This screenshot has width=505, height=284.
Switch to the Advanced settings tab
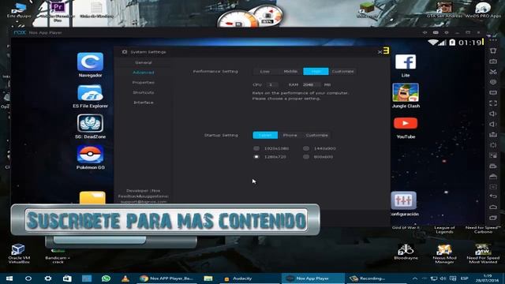[144, 73]
